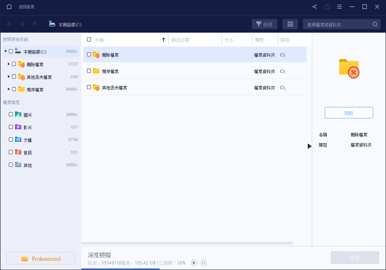Click the horizontal scrollbar under file list
This screenshot has width=386, height=270.
(x=187, y=243)
